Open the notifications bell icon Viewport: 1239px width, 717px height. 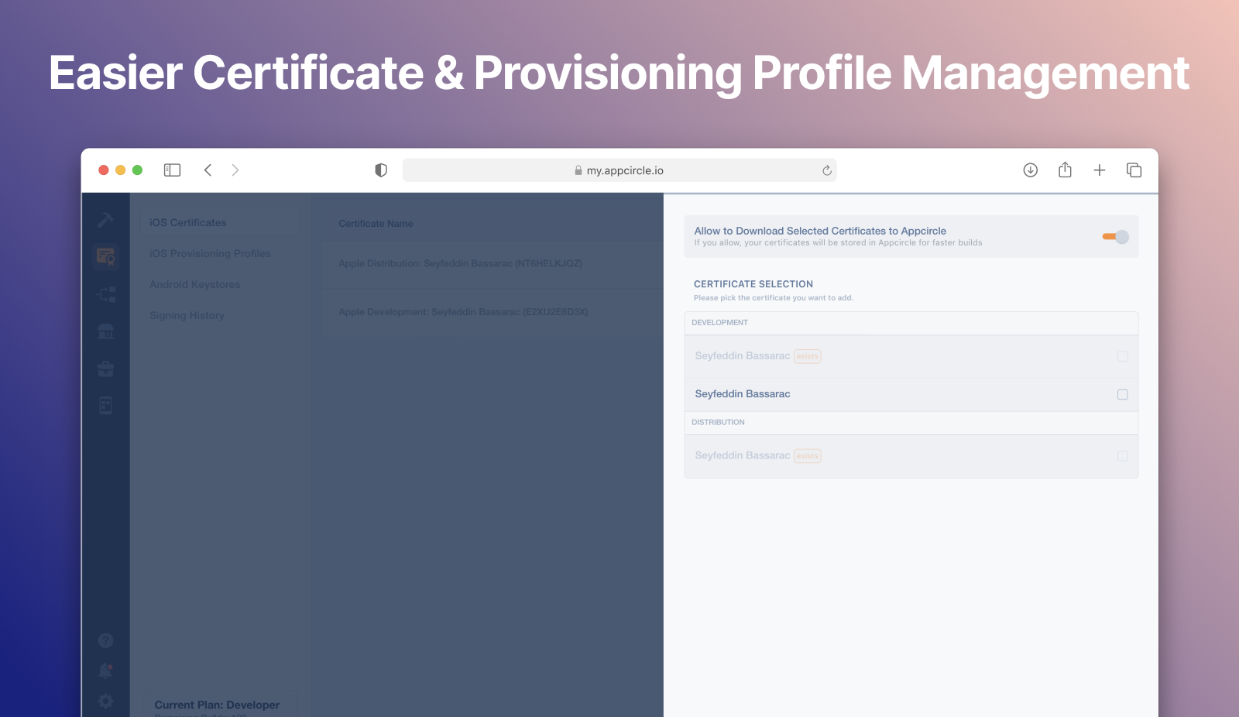106,671
